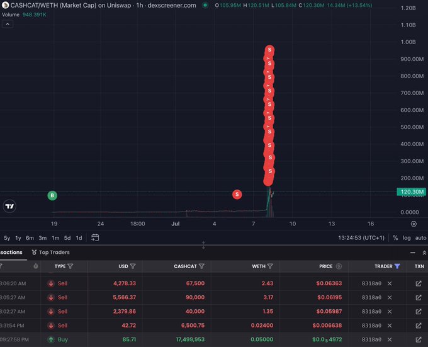Remove trader filter on 42.72 row
This screenshot has width=428, height=347.
click(x=390, y=326)
